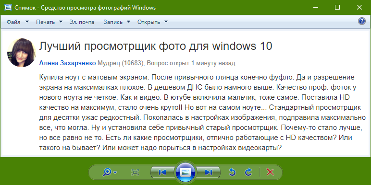Screen dimensions: 371x185
Task: Close the Photo Viewer window
Action: (x=359, y=8)
